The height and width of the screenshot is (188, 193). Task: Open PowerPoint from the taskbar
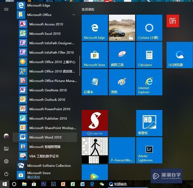point(63,184)
